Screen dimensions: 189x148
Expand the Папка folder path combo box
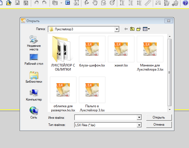tap(117, 29)
